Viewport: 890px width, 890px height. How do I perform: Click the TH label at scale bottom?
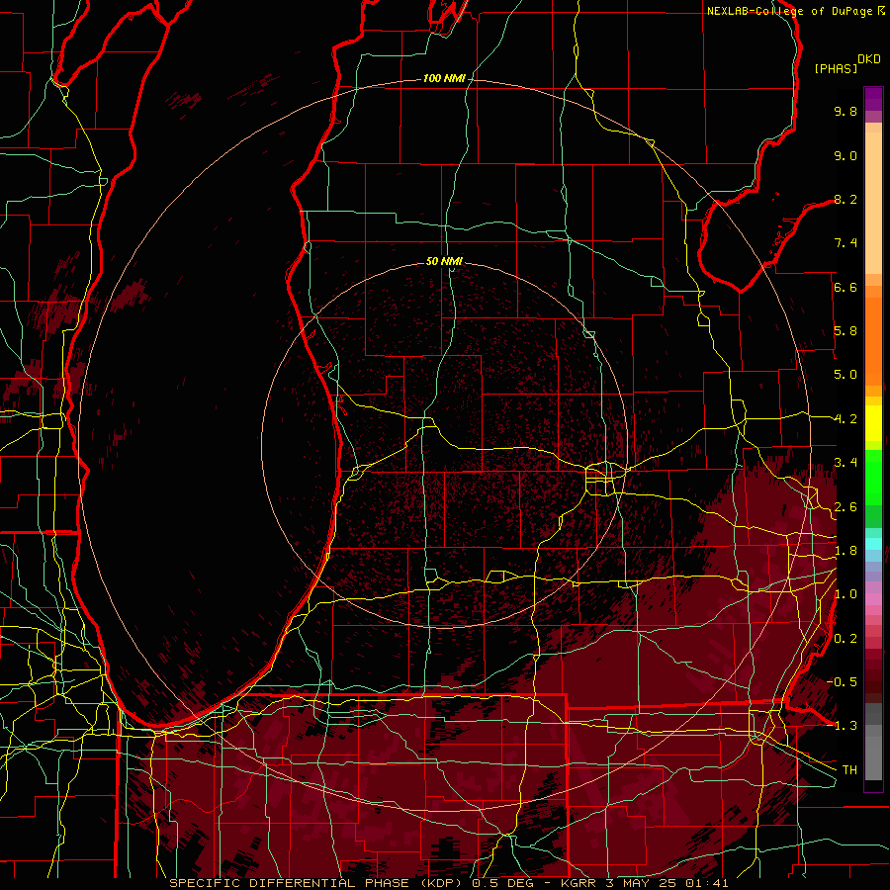coord(849,770)
